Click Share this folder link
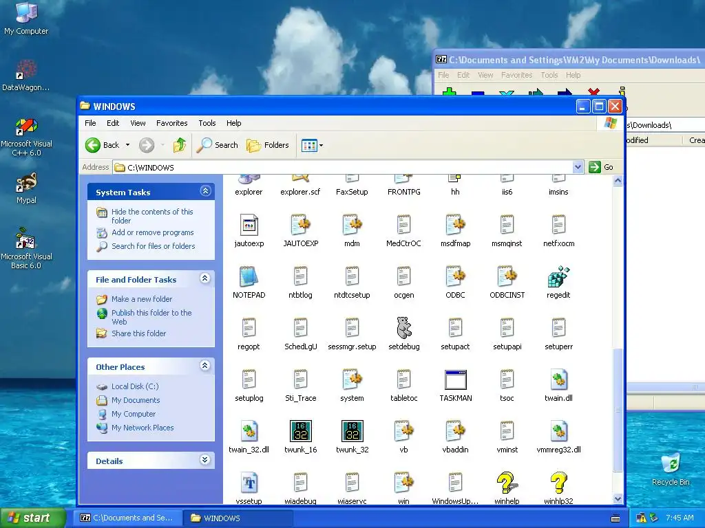 pyautogui.click(x=138, y=333)
